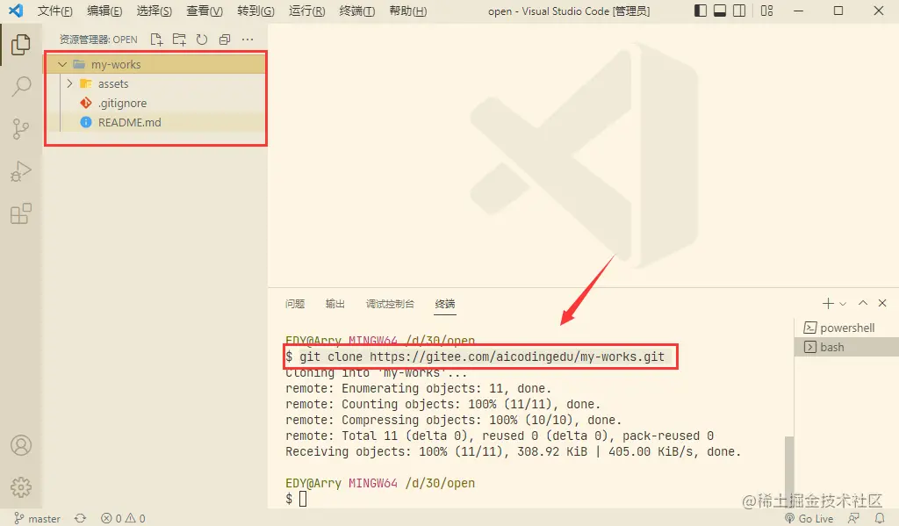Open the feedback icon in status bar
Screen dimensions: 899x526
(x=853, y=519)
